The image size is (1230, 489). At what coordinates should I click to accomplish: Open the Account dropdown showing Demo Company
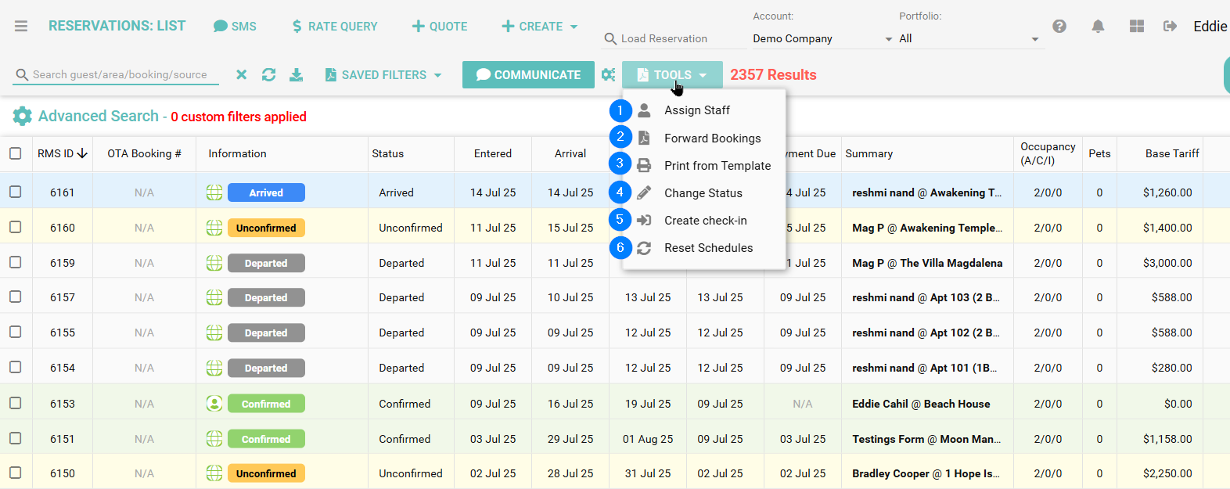[822, 39]
